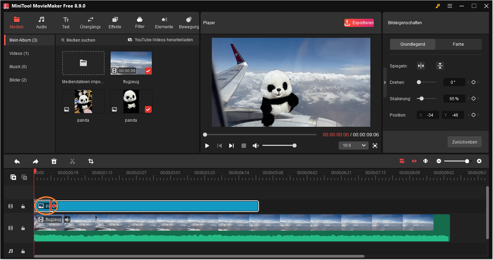This screenshot has width=493, height=260.
Task: Flip image horizontally with Spiegeln icon
Action: tap(421, 66)
